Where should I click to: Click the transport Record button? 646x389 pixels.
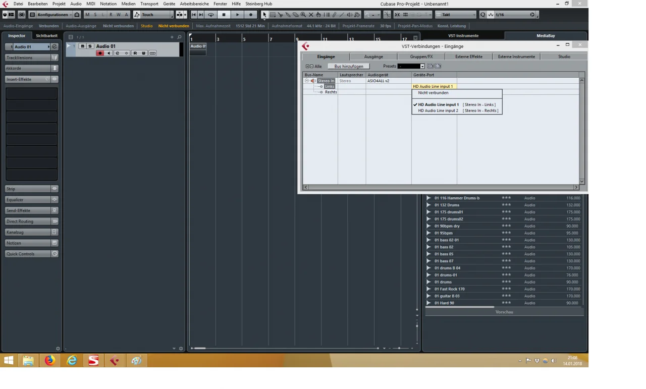pyautogui.click(x=251, y=15)
